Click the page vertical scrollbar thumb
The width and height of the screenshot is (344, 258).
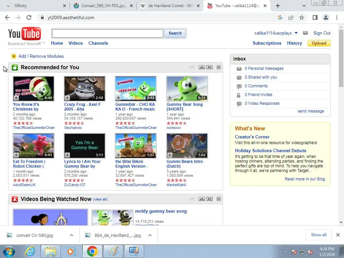(341, 58)
